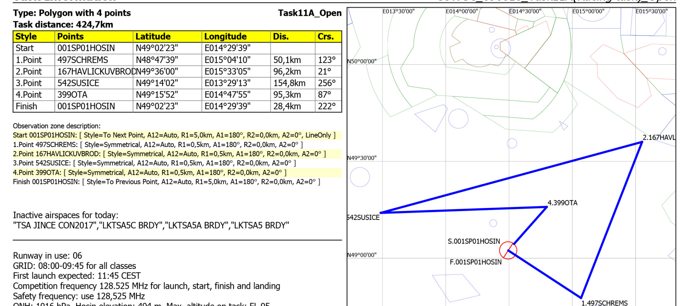Select the highlighted Start 001SP01HOSIN observation zone line
Screen dimensions: 697x306
click(x=174, y=135)
